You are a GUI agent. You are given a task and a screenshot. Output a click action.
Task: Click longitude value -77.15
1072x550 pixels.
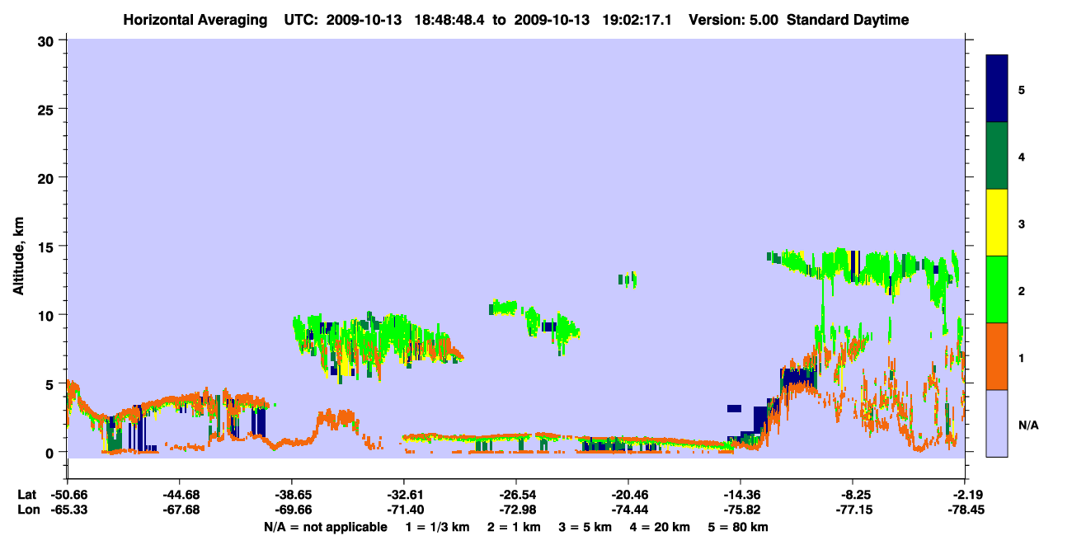tap(852, 510)
